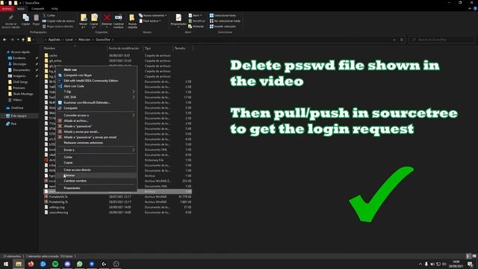478x269 pixels.
Task: Click Atlassian in the address path
Action: 84,40
